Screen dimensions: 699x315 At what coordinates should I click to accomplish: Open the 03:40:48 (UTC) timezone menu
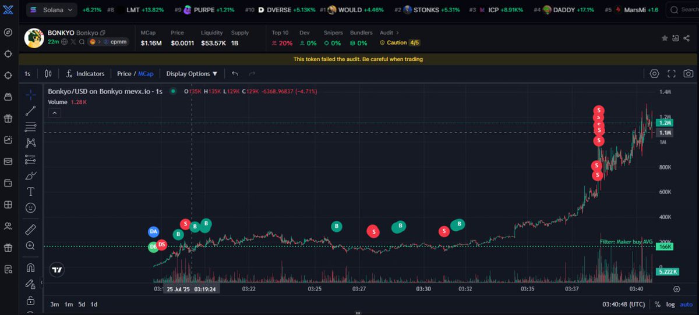point(624,305)
